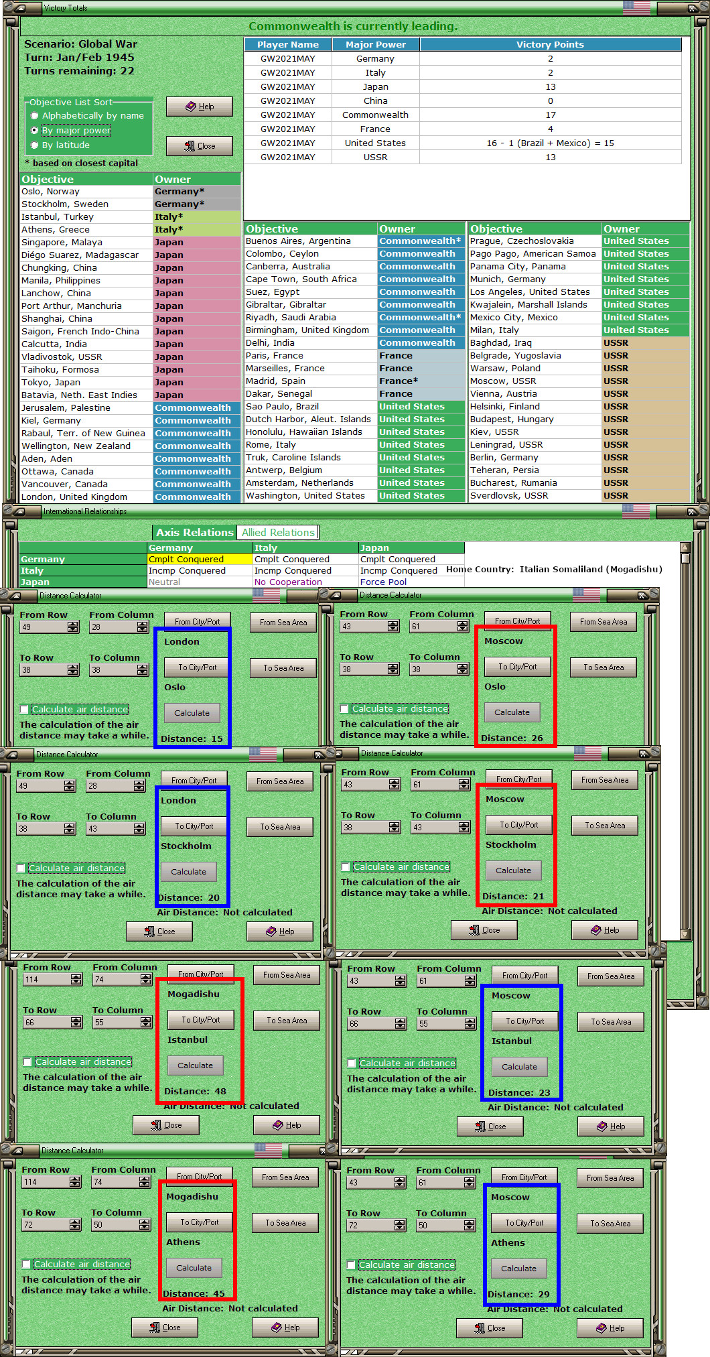This screenshot has height=1357, width=710.
Task: Click the 'No Cooperation' cell in Axis Relations
Action: [305, 582]
